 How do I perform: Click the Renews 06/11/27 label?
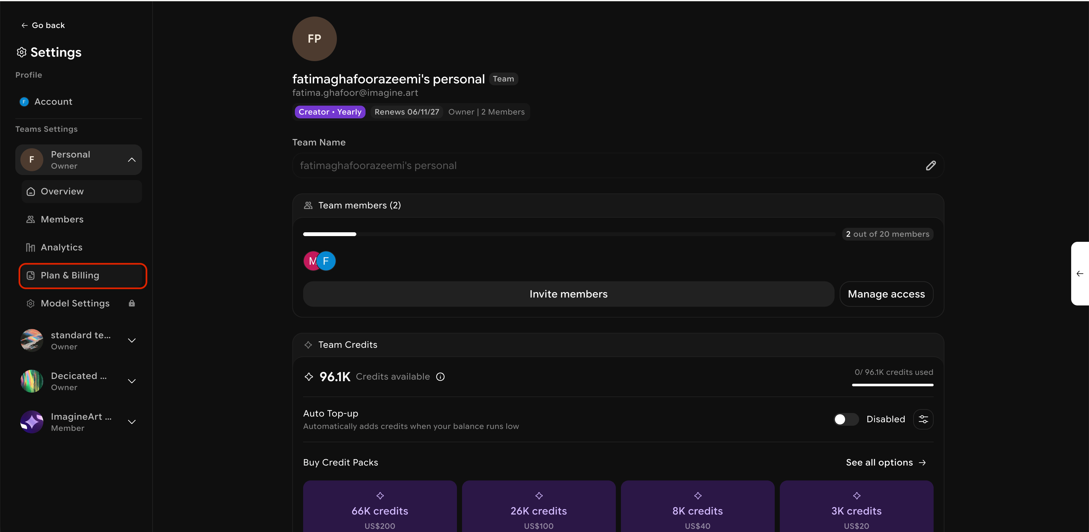407,112
